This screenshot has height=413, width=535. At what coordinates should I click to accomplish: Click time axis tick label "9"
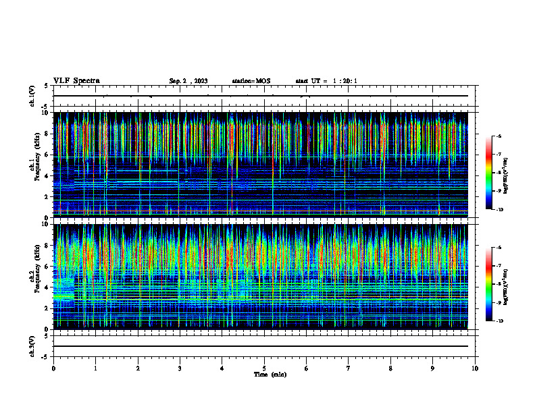pos(432,368)
